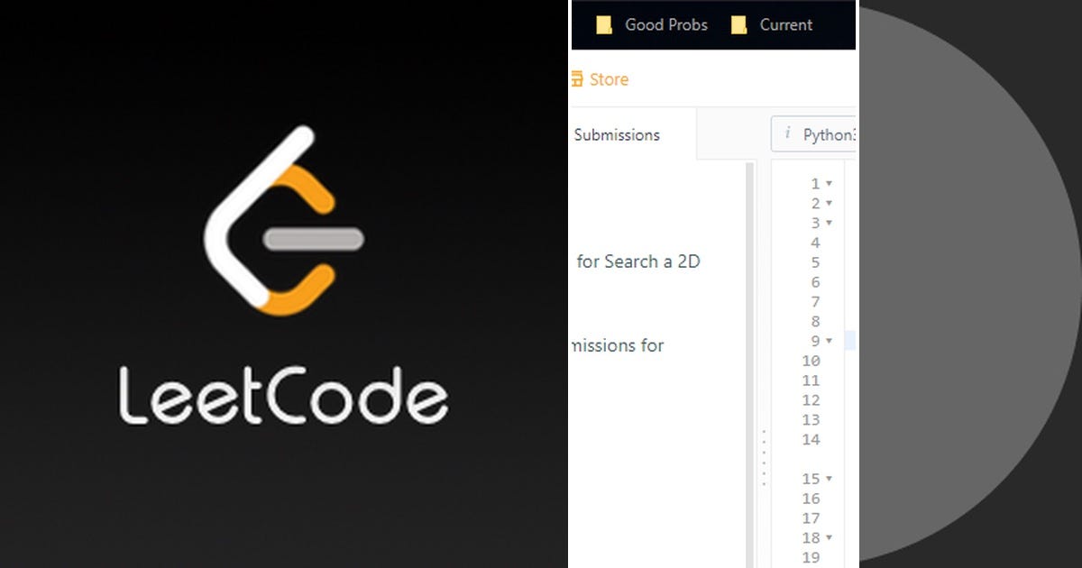This screenshot has width=1082, height=568.
Task: Open the Good Probs bookmark folder
Action: click(653, 25)
